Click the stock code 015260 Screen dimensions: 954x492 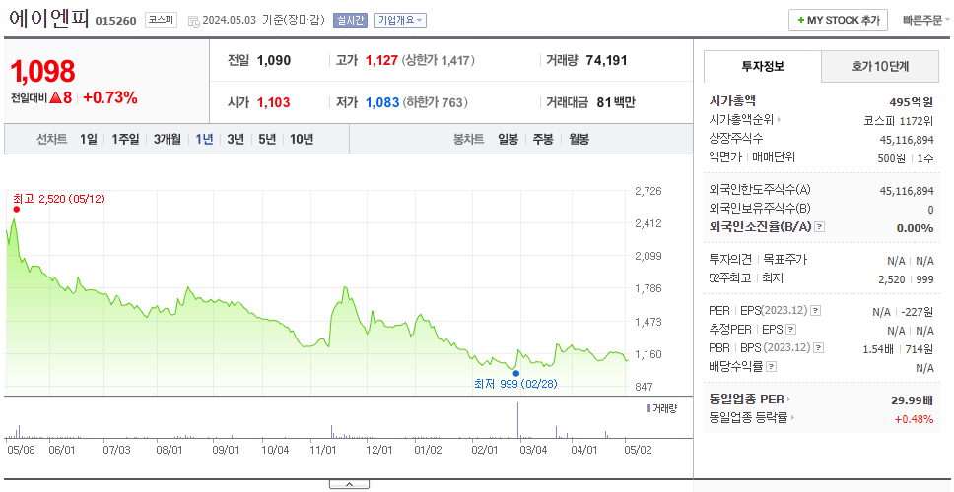click(115, 22)
